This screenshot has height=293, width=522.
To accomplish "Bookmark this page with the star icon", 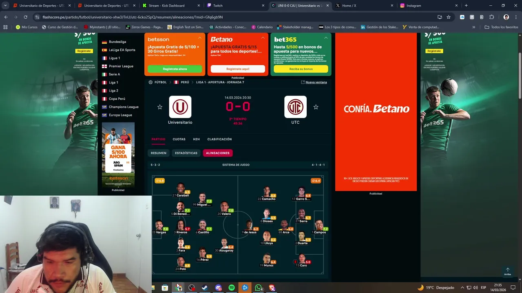I will (449, 17).
